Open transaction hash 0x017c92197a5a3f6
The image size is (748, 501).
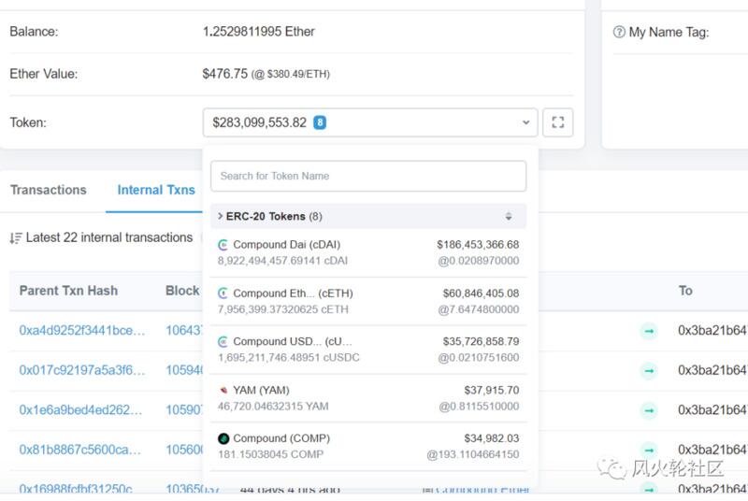pos(82,370)
